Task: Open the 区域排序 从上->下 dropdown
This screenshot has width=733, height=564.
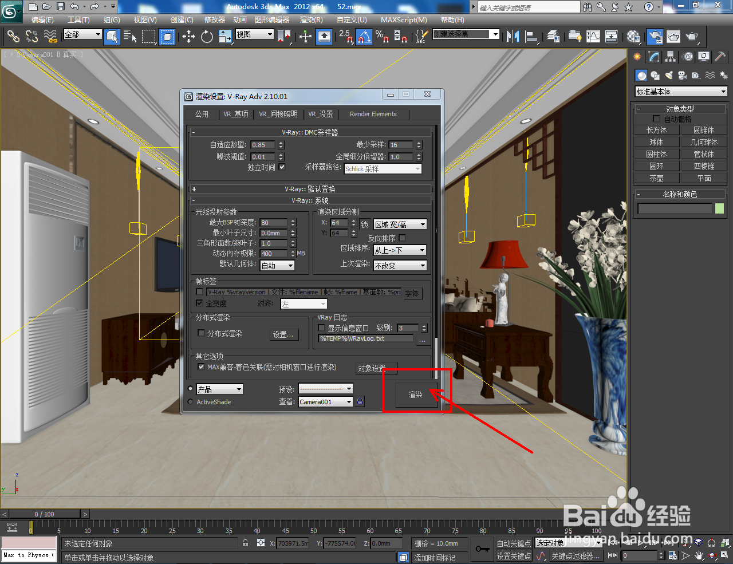Action: [x=400, y=250]
